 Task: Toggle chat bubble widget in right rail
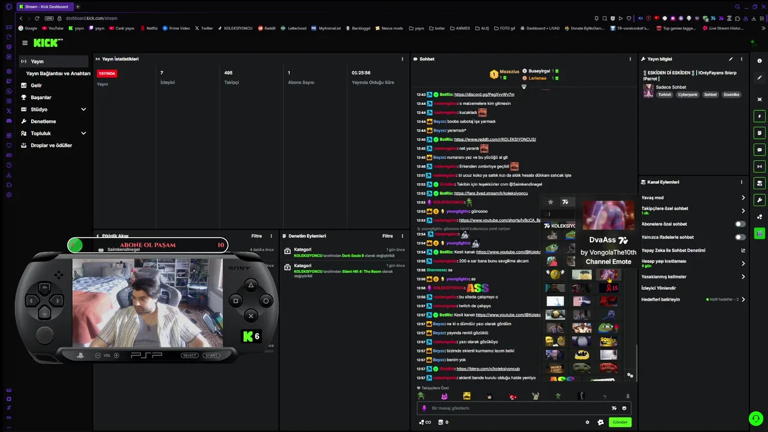tap(760, 149)
